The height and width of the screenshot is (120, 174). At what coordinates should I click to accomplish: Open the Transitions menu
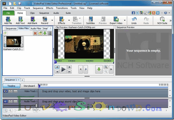click(x=62, y=8)
